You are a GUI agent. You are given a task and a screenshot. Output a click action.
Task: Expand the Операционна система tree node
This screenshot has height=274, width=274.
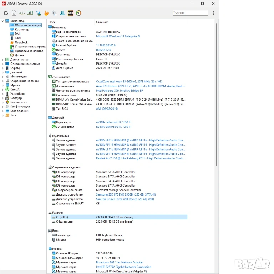tap(3, 64)
